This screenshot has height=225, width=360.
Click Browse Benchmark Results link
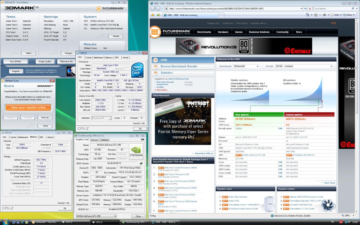[179, 66]
